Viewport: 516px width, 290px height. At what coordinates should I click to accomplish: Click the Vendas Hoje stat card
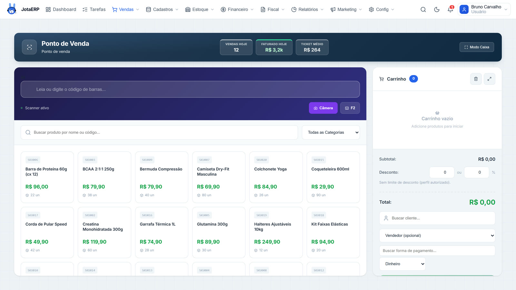pyautogui.click(x=236, y=47)
